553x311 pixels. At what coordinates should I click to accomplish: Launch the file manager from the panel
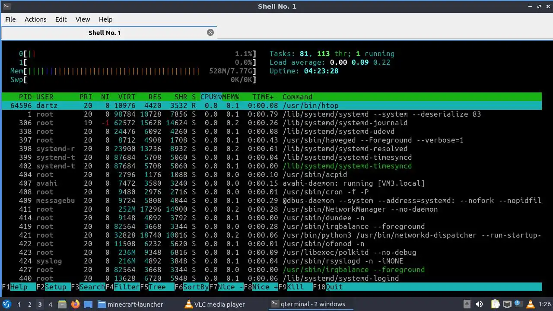point(62,304)
